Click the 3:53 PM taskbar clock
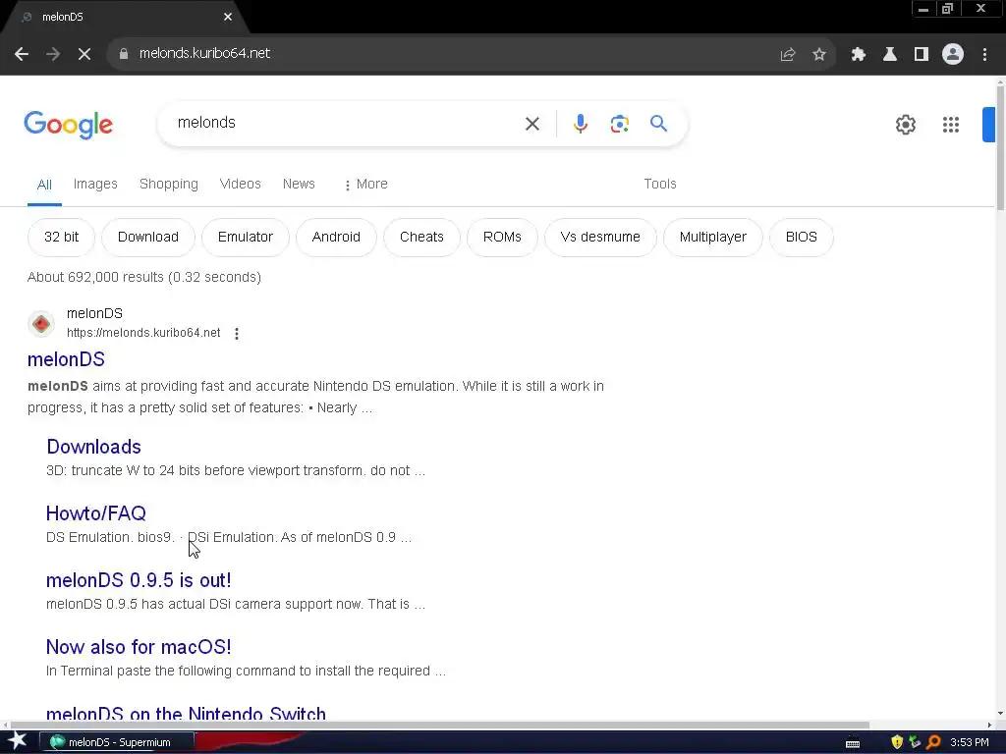Image resolution: width=1006 pixels, height=754 pixels. pos(970,742)
